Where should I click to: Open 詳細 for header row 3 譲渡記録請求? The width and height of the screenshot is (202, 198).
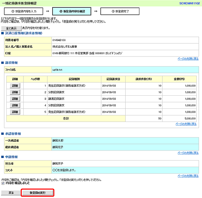point(15,99)
